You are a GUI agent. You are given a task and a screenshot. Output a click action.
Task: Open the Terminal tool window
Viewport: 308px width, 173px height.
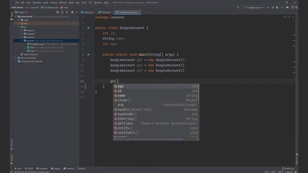click(x=69, y=169)
